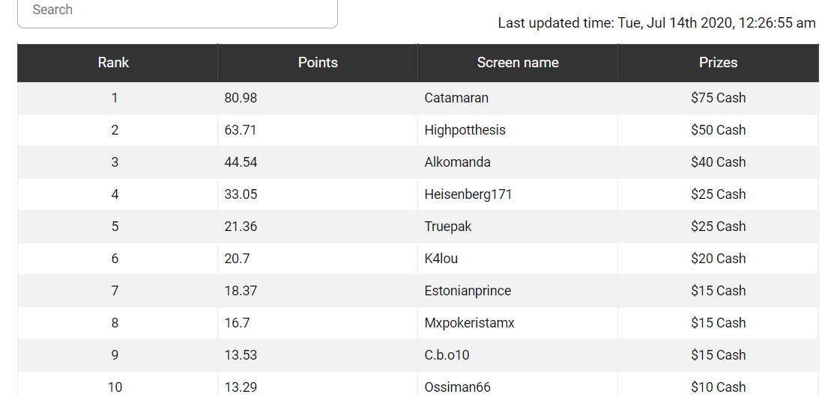Viewport: 828px width, 397px height.
Task: Select the C.b.o10 screen name cell
Action: [447, 355]
